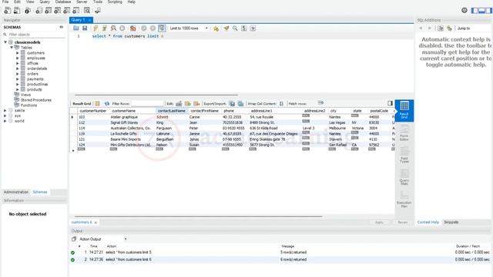
Task: Expand the world schema
Action: point(5,121)
